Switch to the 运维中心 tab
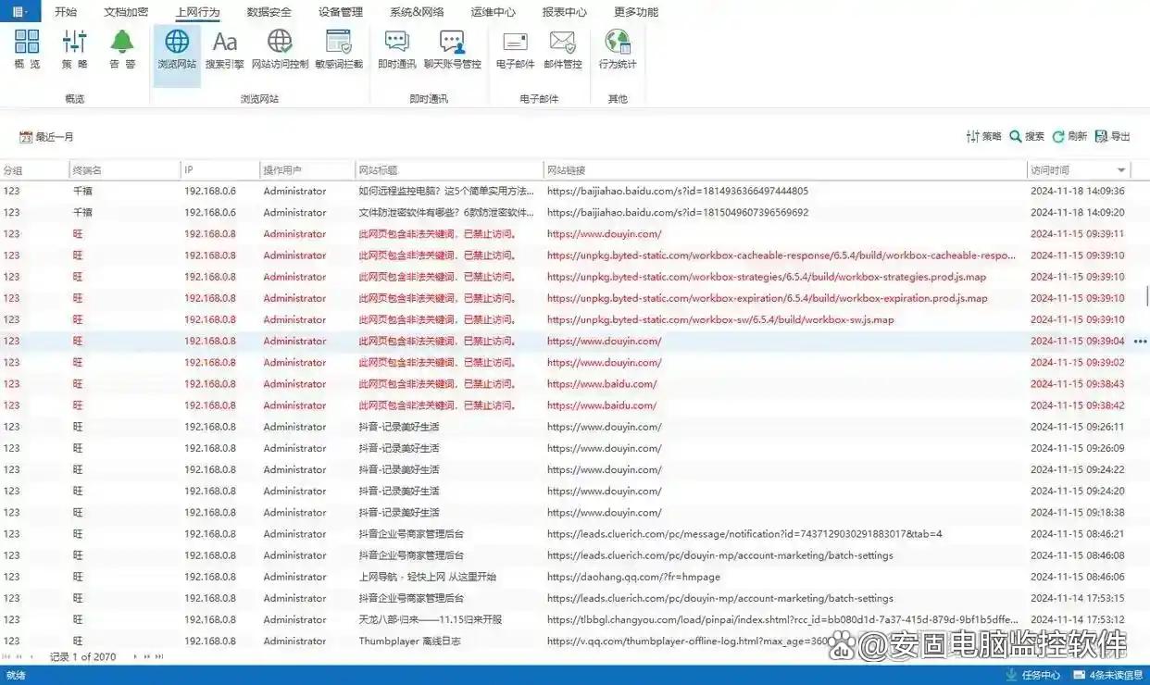 pyautogui.click(x=494, y=12)
